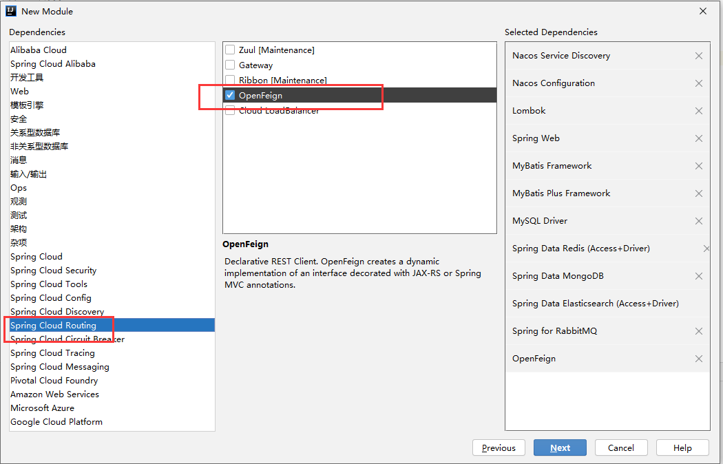Image resolution: width=723 pixels, height=464 pixels.
Task: Open the Google Cloud Platform category
Action: [112, 422]
